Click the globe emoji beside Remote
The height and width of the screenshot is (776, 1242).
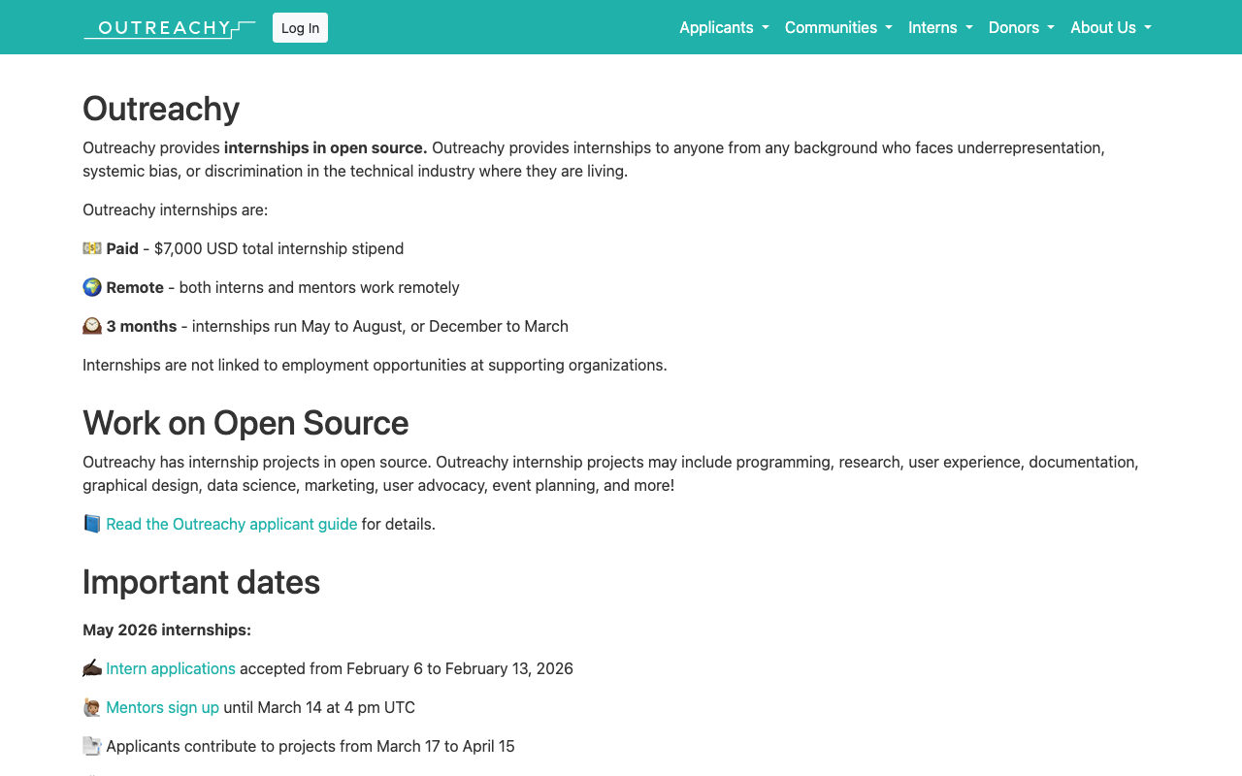pyautogui.click(x=92, y=287)
